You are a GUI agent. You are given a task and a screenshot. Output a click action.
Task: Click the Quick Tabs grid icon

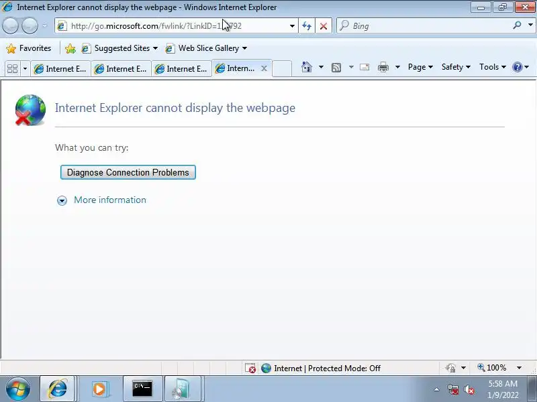coord(12,69)
